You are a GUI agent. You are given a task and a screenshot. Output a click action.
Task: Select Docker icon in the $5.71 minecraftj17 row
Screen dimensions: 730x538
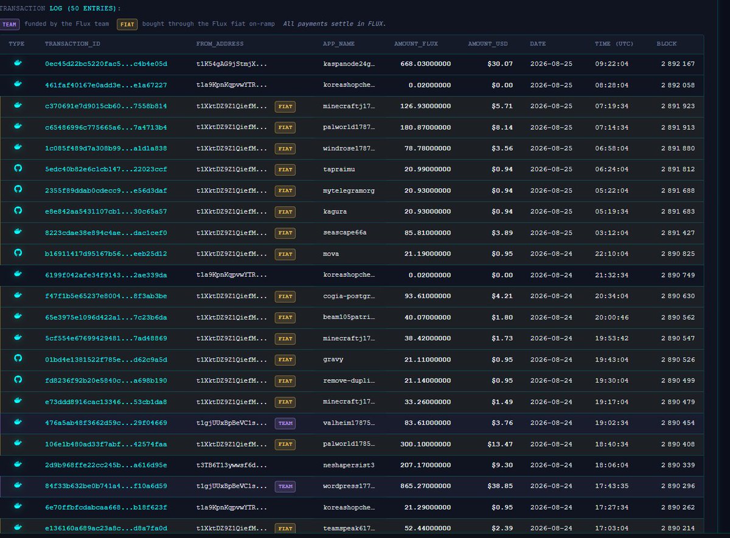pos(18,106)
